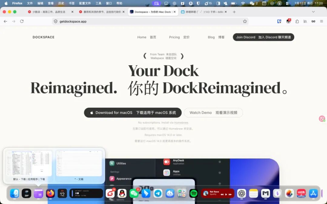Open Telegram from the Dock

click(x=158, y=193)
